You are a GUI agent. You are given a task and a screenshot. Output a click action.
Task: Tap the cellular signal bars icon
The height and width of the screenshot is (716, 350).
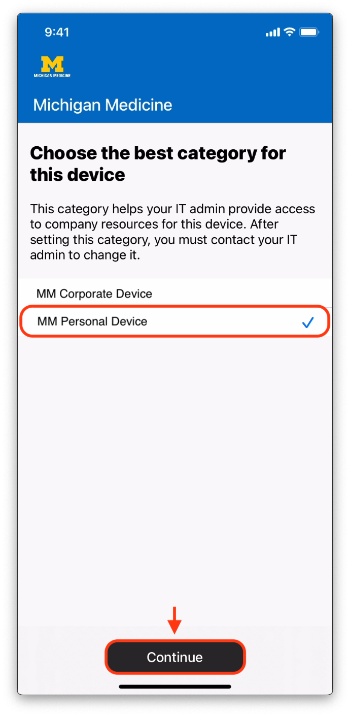pos(272,32)
